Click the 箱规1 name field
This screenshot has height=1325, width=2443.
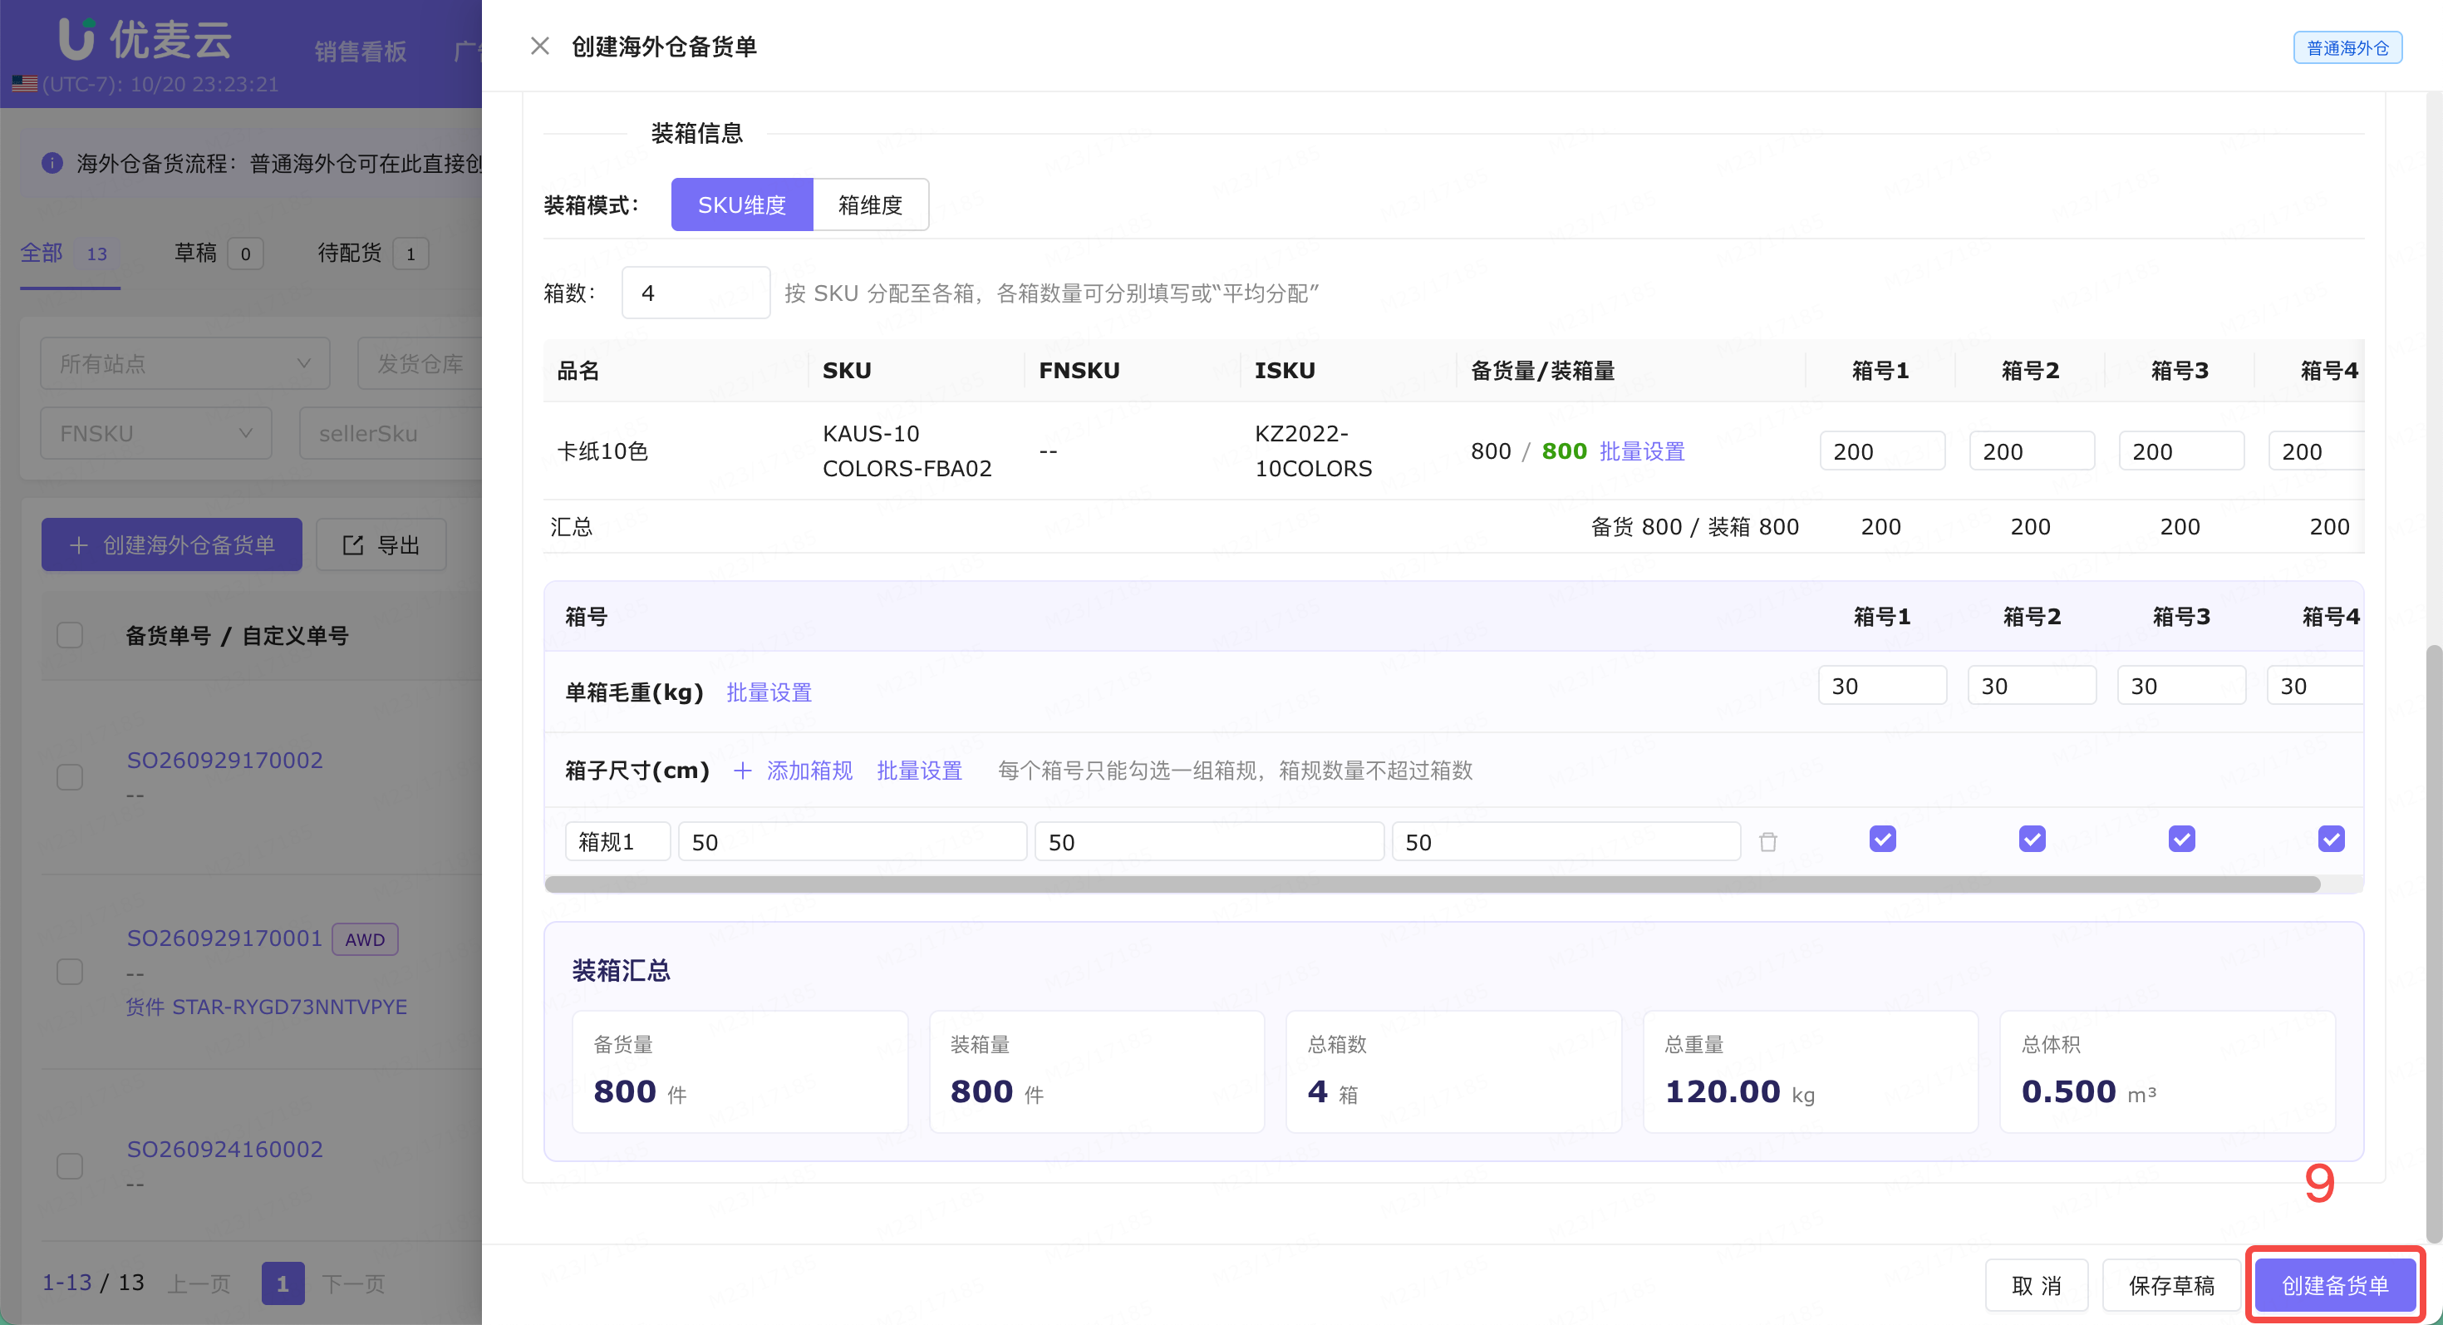coord(618,841)
